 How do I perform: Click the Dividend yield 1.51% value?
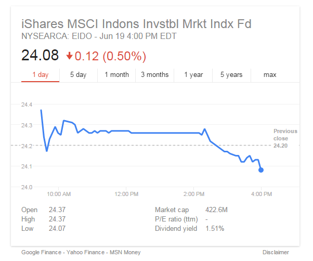click(215, 228)
